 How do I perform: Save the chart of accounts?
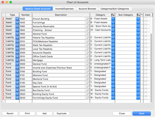141,113
